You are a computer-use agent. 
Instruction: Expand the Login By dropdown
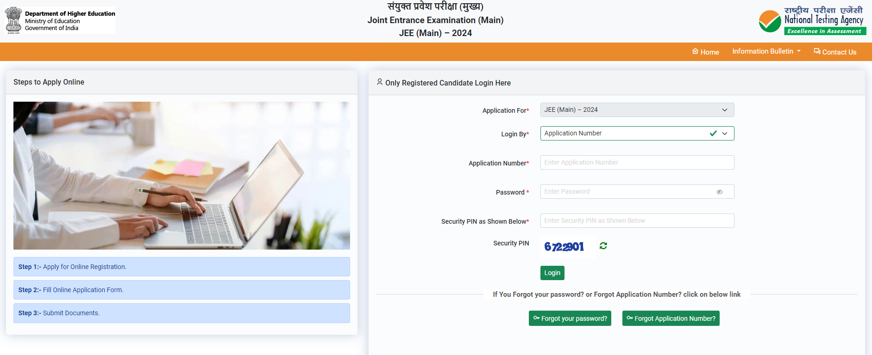click(637, 134)
